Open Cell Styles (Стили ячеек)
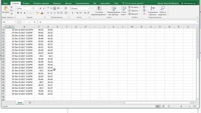 [123, 11]
